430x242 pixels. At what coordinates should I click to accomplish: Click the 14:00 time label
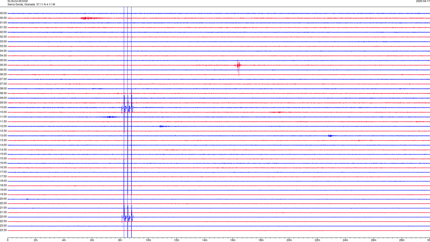pyautogui.click(x=3, y=145)
